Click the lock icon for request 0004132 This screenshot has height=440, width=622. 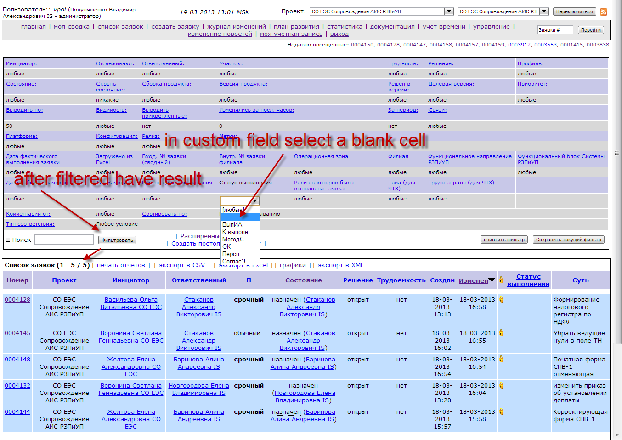501,385
